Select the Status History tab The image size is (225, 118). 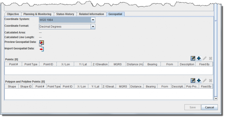coord(65,14)
